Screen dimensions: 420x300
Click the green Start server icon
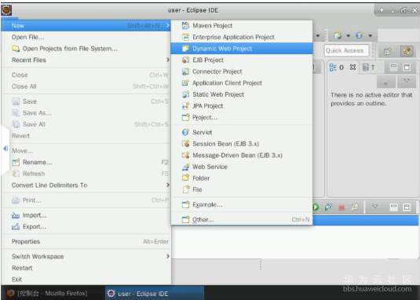point(316,207)
